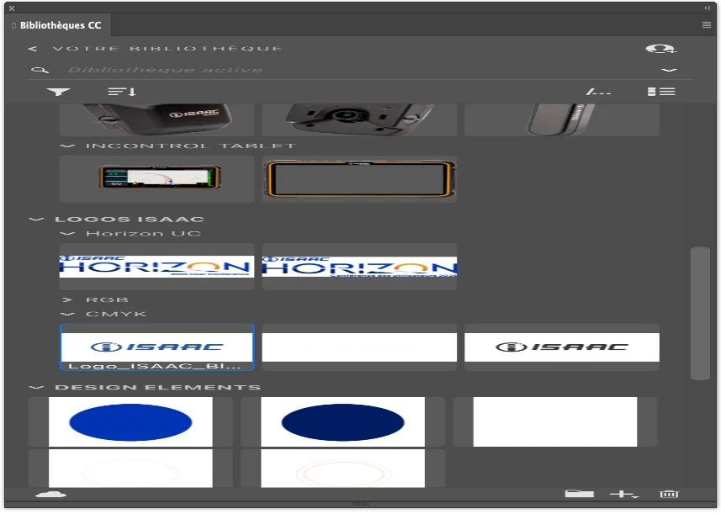Select the first Horizon logo thumbnail

click(x=156, y=267)
